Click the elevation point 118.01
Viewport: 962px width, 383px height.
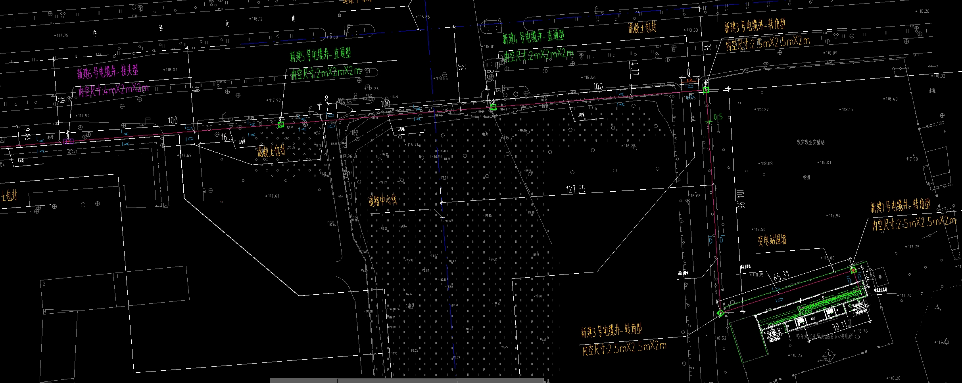click(824, 162)
